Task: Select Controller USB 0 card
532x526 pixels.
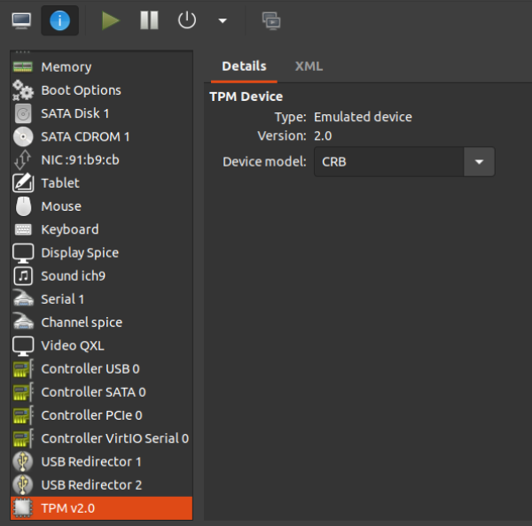Action: [x=101, y=368]
